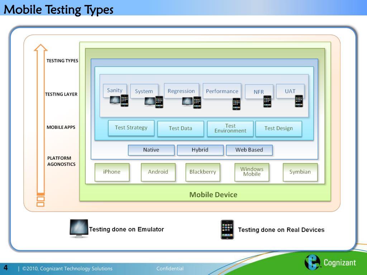The height and width of the screenshot is (275, 367).
Task: Click the Web Based app type box
Action: pos(249,150)
